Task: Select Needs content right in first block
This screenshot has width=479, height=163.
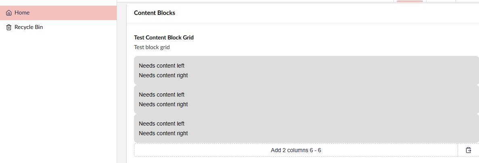Action: 163,75
